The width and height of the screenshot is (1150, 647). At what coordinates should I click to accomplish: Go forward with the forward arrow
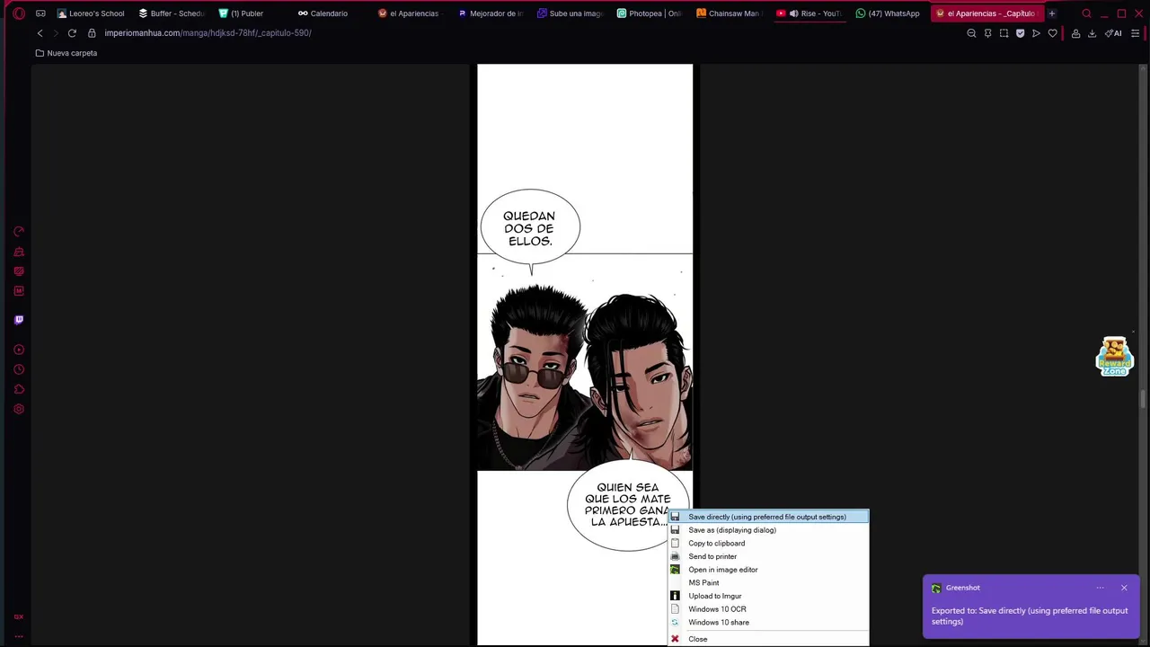click(x=56, y=33)
